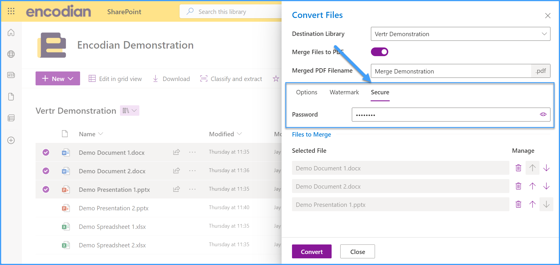Viewport: 560px width, 265px height.
Task: Click the Close button at panel bottom
Action: coord(358,251)
